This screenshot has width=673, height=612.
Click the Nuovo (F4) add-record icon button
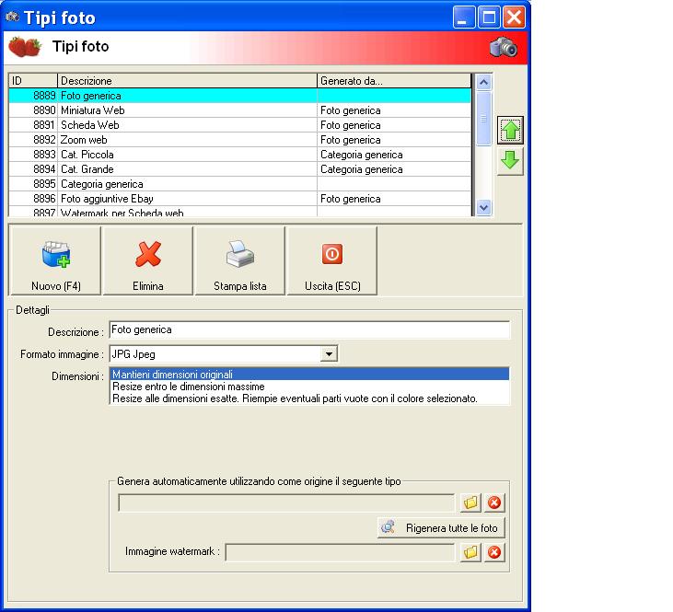click(x=55, y=261)
